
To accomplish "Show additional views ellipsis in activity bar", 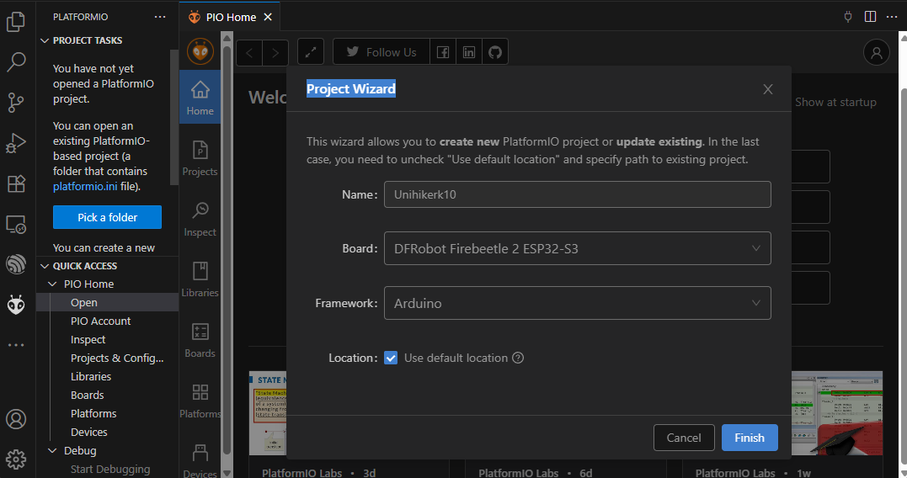I will click(16, 345).
